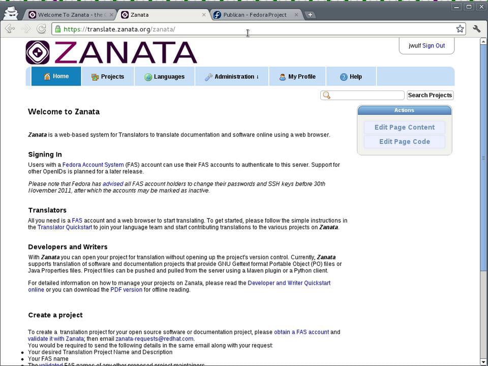Select the active Zanata browser tab
The height and width of the screenshot is (366, 488).
[163, 15]
